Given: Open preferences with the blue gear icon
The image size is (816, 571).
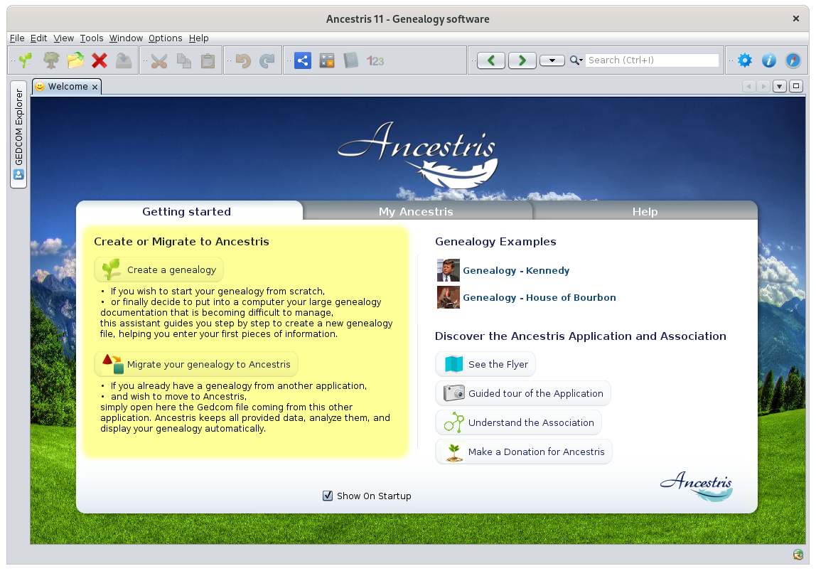Looking at the screenshot, I should (745, 60).
